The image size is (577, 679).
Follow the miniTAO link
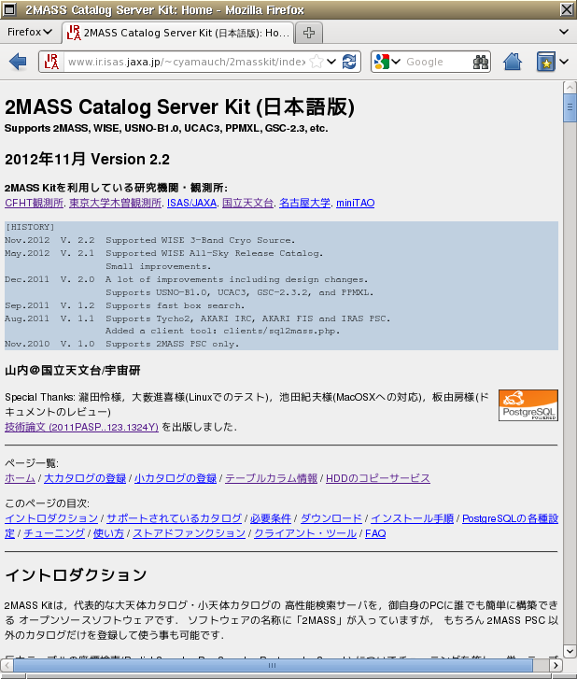tap(356, 203)
